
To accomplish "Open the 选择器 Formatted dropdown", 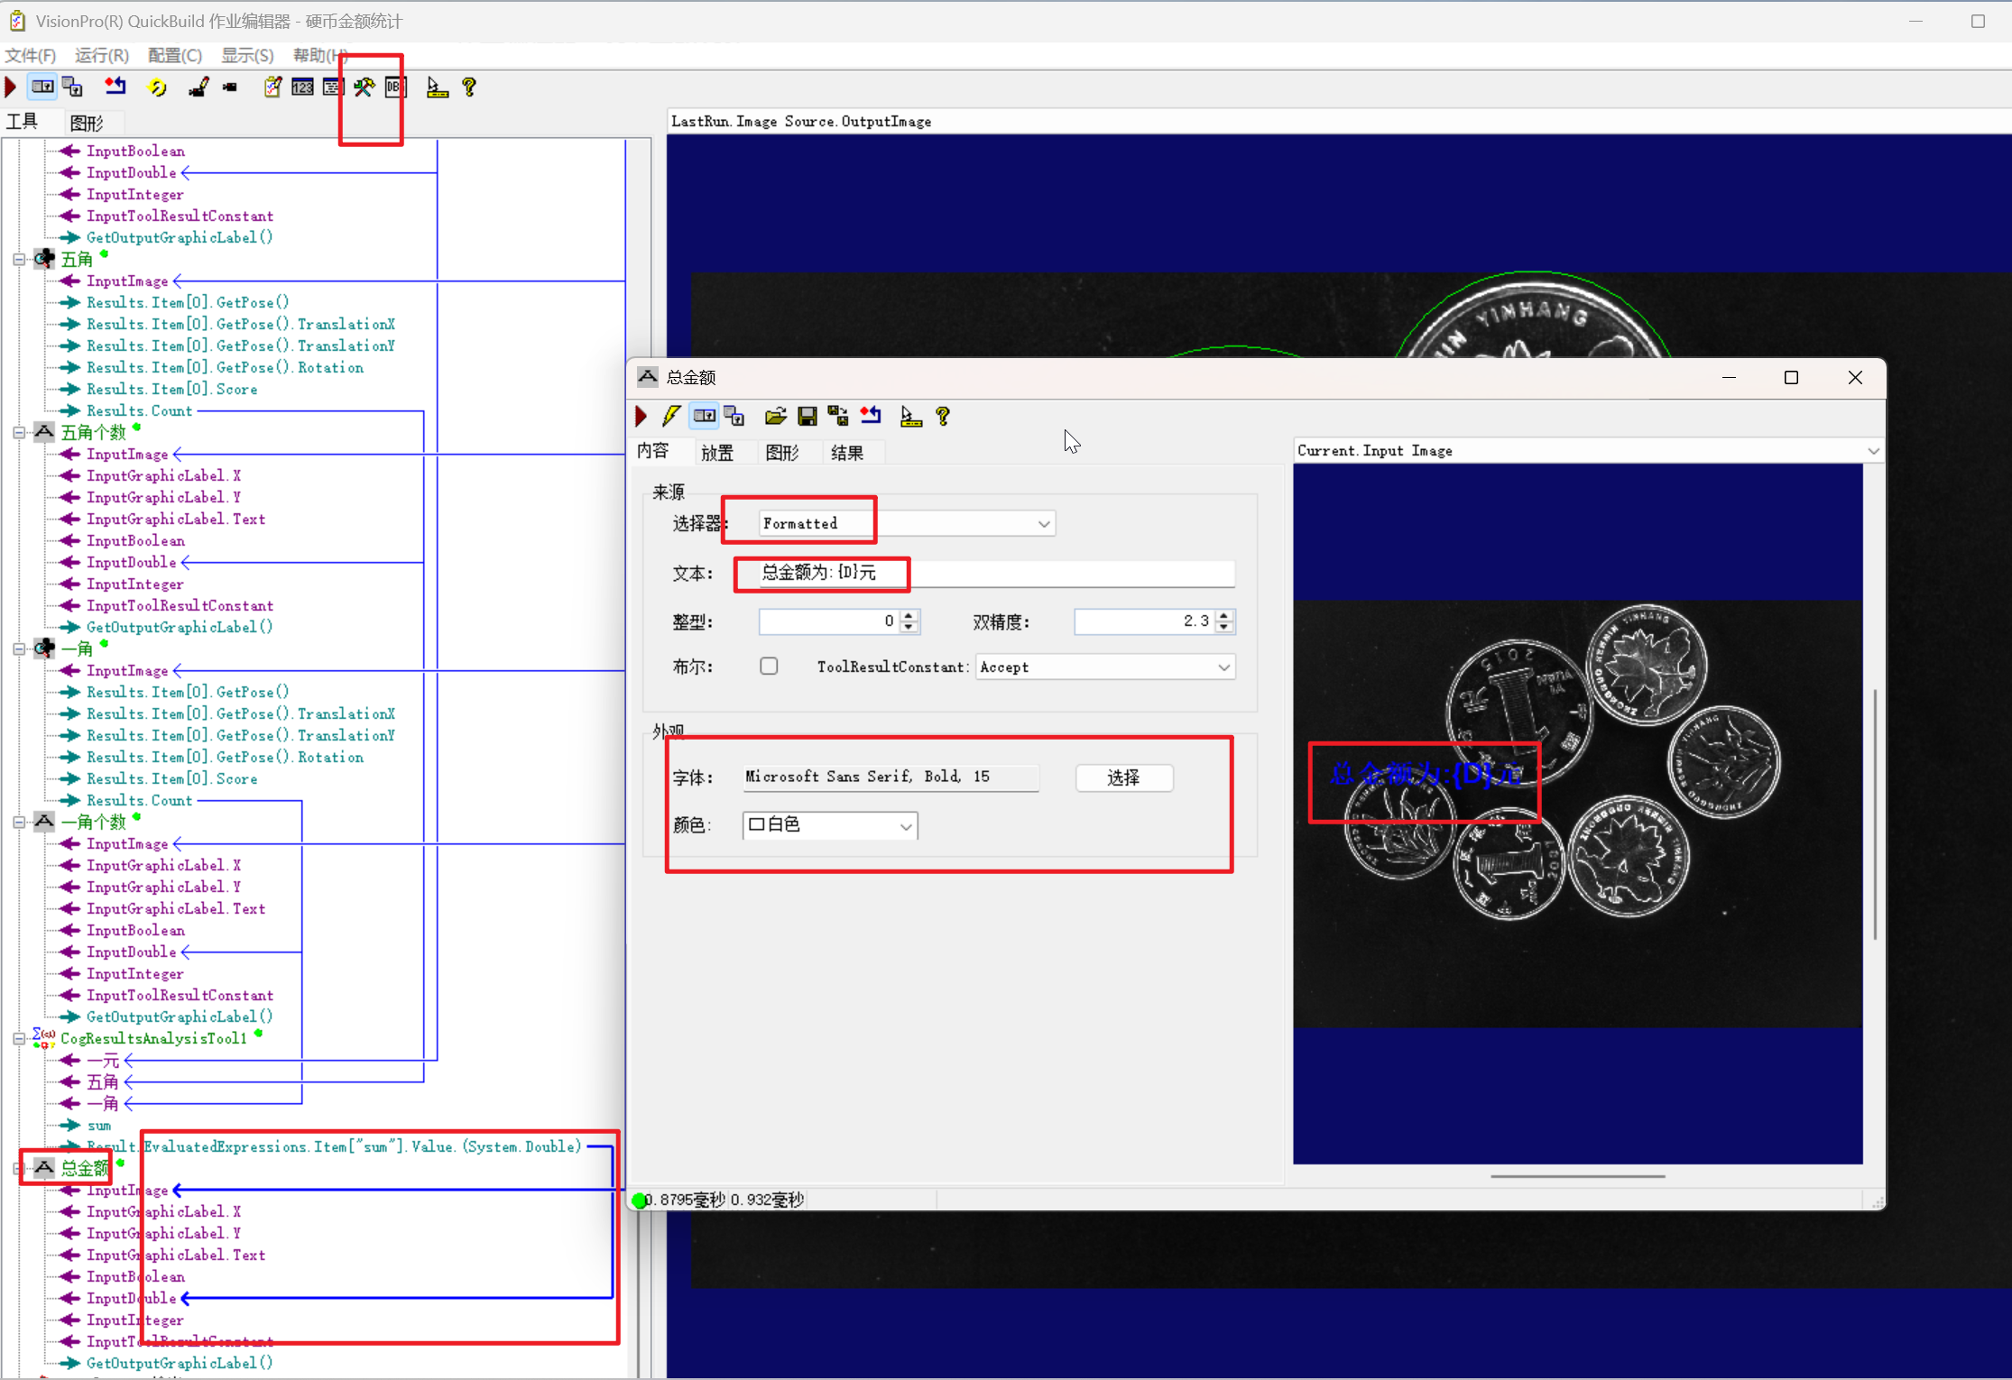I will click(x=1044, y=524).
